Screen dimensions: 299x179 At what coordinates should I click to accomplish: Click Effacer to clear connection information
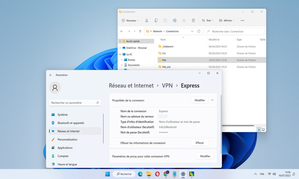[x=199, y=143]
